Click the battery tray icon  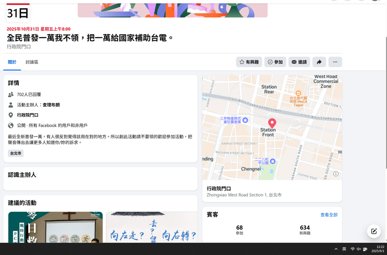[x=365, y=249]
